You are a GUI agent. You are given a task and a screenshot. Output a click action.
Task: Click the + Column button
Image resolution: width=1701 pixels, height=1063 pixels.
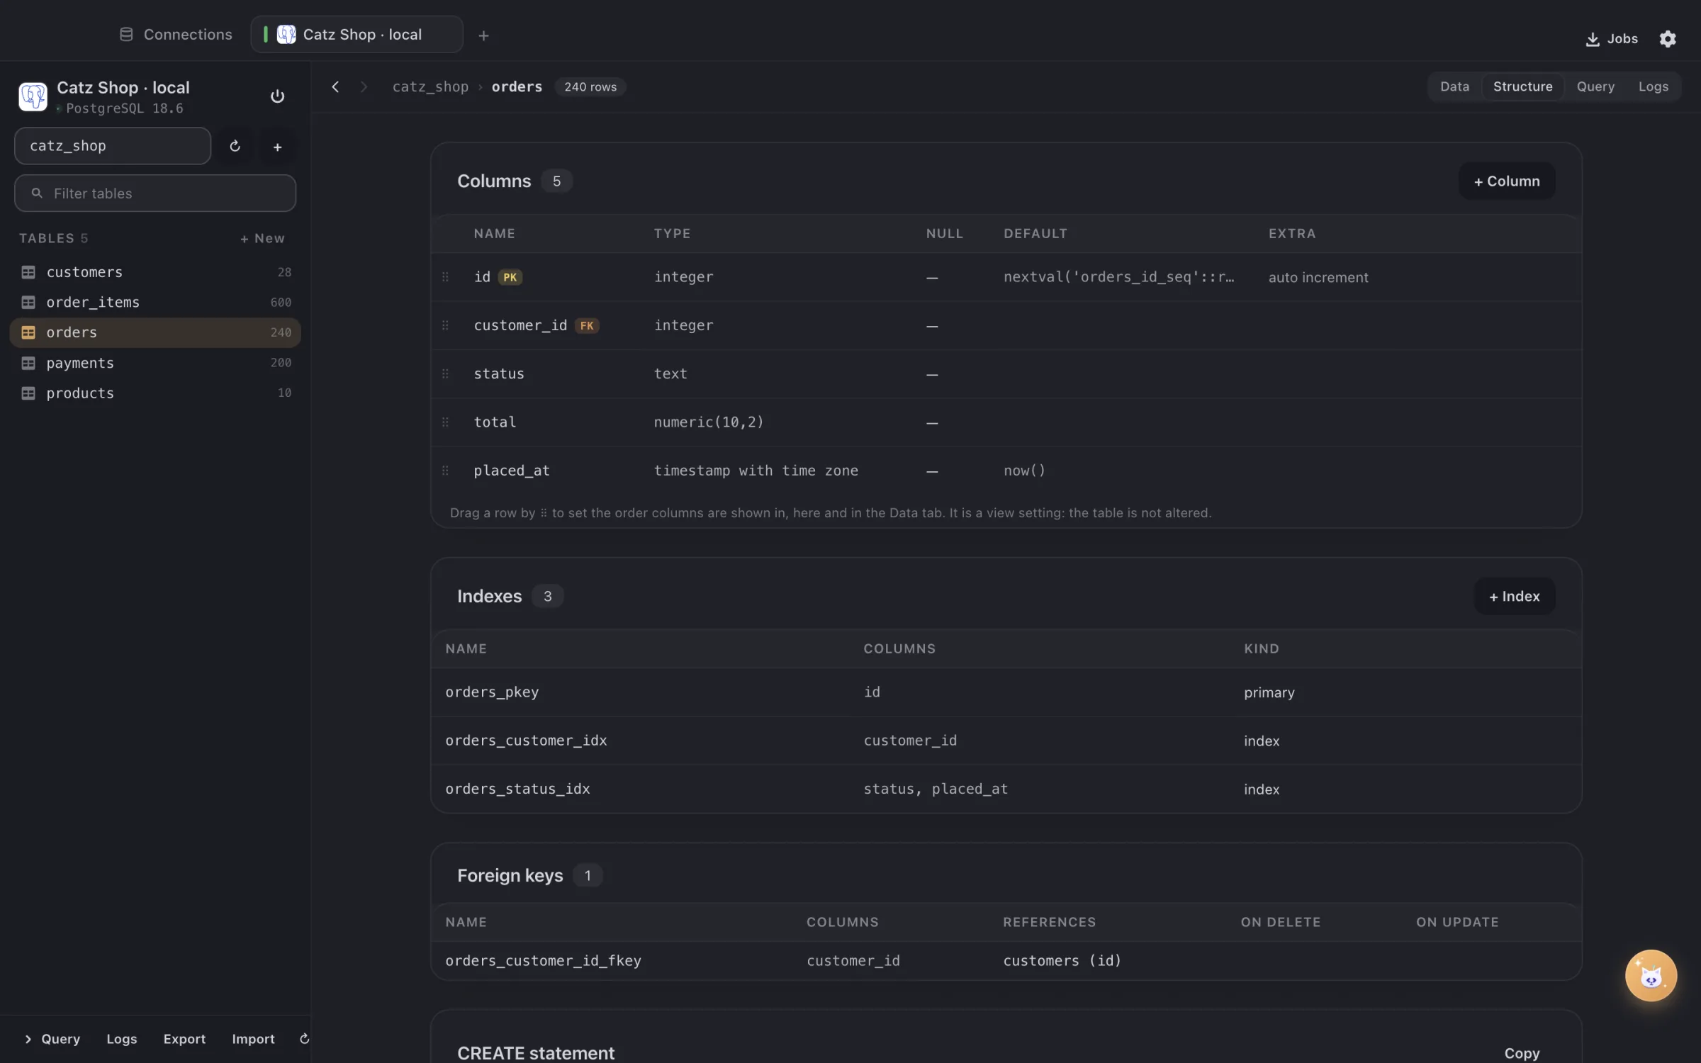pos(1507,181)
